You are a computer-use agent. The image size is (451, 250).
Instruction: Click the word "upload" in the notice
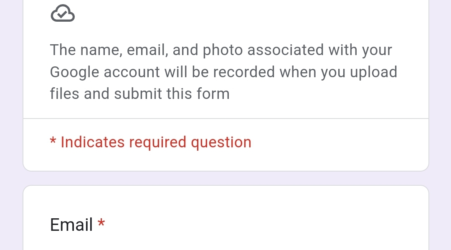coord(373,72)
